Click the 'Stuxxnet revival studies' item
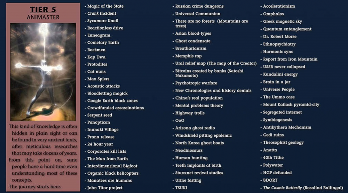The height and width of the screenshot is (193, 348). pyautogui.click(x=199, y=173)
